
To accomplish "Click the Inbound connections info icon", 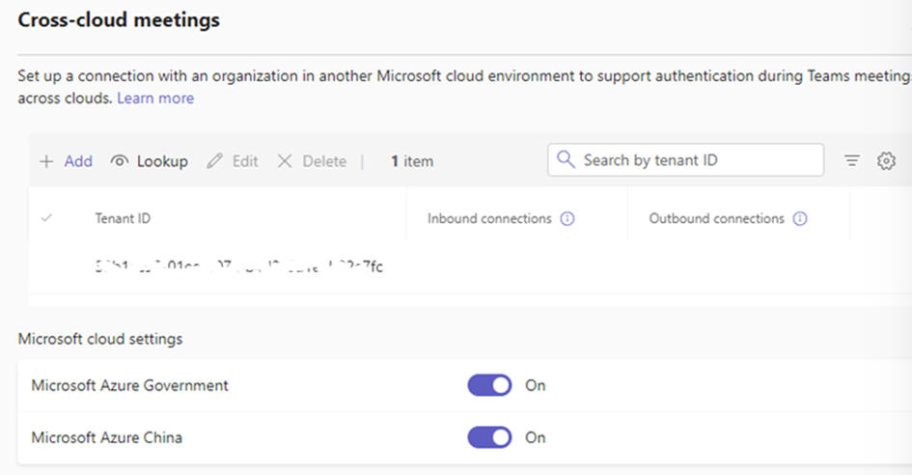I will (567, 219).
